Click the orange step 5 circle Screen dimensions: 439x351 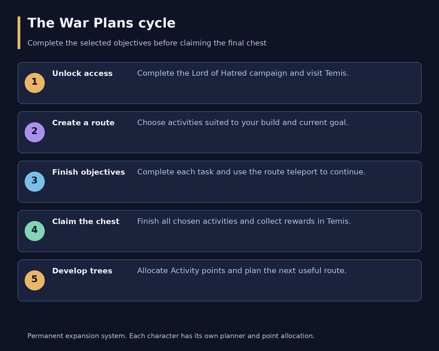(35, 280)
